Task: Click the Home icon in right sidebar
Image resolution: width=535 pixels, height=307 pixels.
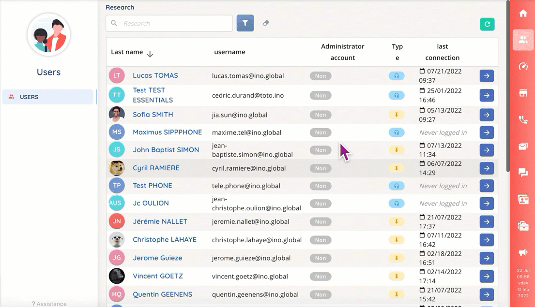Action: 523,14
